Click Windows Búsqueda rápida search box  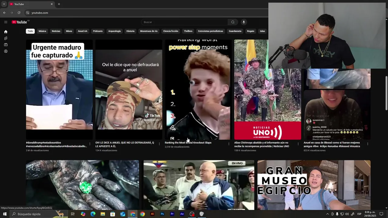coord(38,214)
